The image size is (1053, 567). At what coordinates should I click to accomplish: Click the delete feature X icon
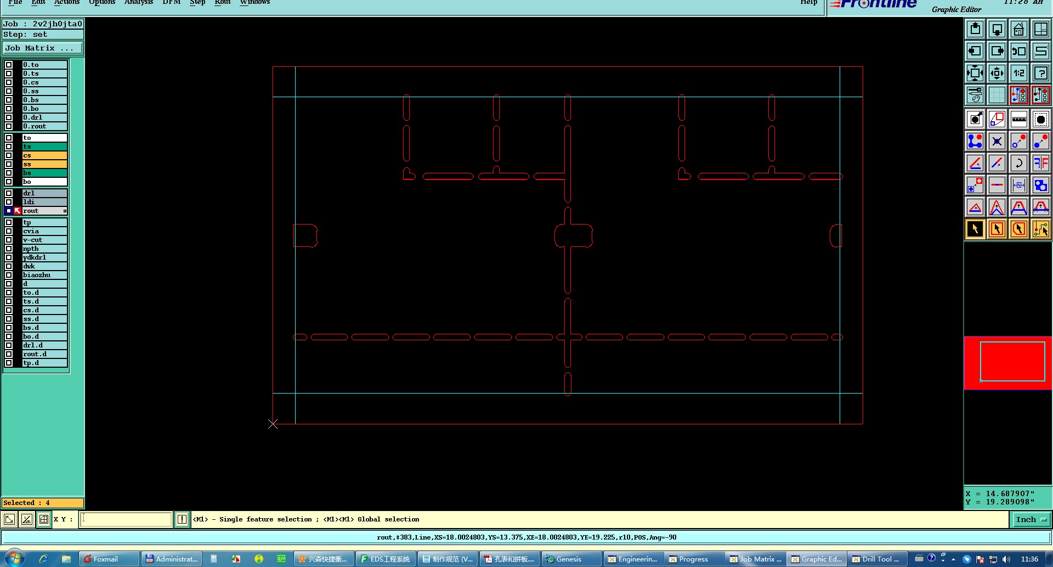(x=997, y=141)
